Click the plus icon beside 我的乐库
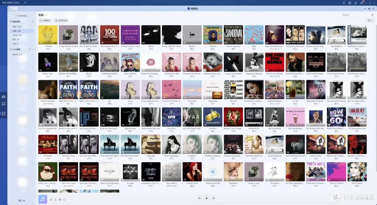377x205 pixels. pyautogui.click(x=33, y=21)
